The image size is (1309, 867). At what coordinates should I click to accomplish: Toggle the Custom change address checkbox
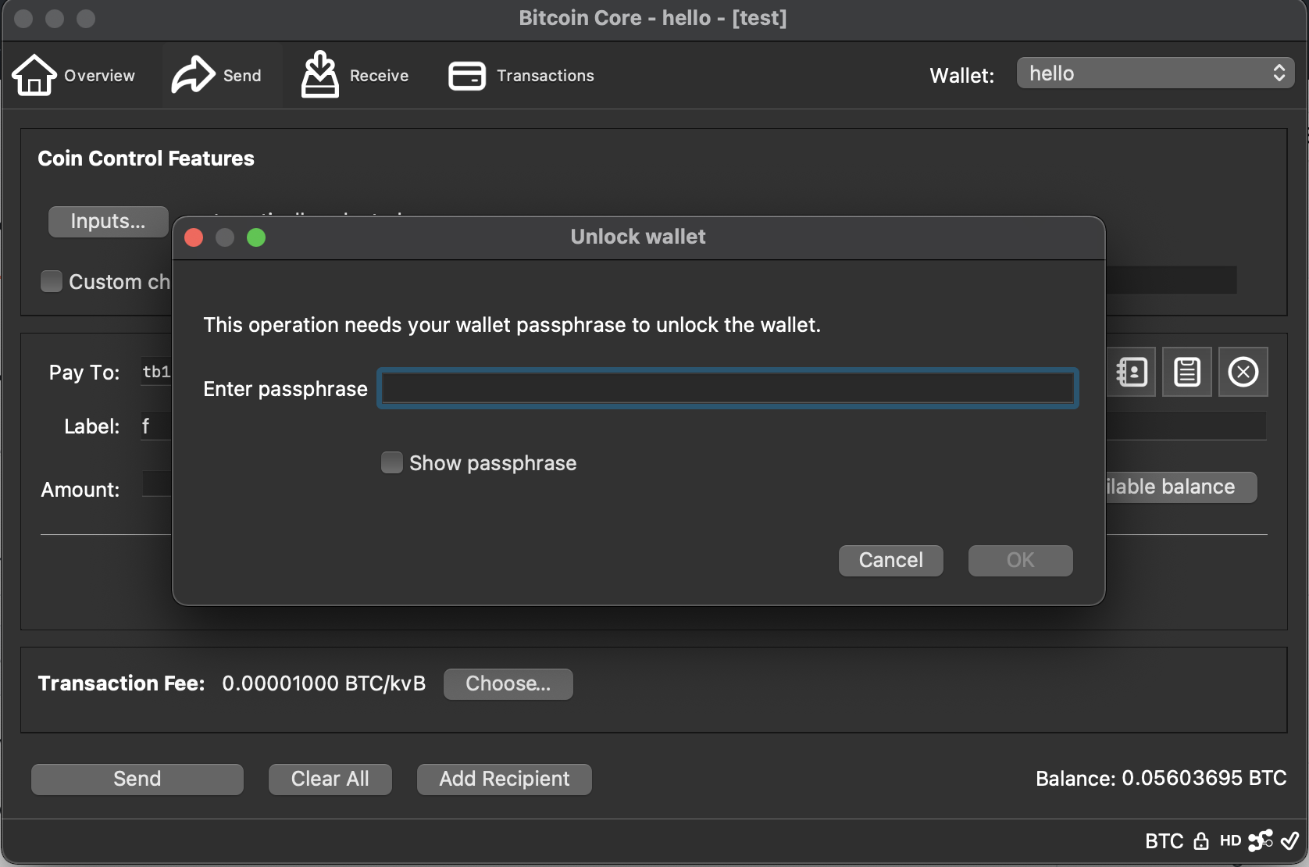[52, 281]
